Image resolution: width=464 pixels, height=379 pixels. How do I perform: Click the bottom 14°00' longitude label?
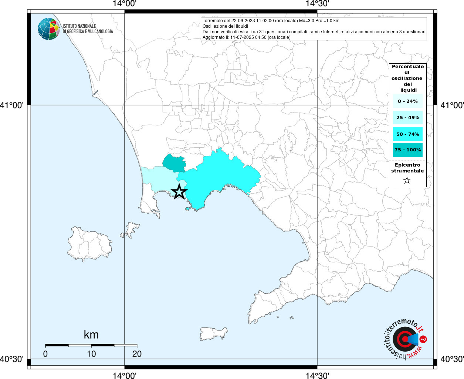(x=125, y=375)
